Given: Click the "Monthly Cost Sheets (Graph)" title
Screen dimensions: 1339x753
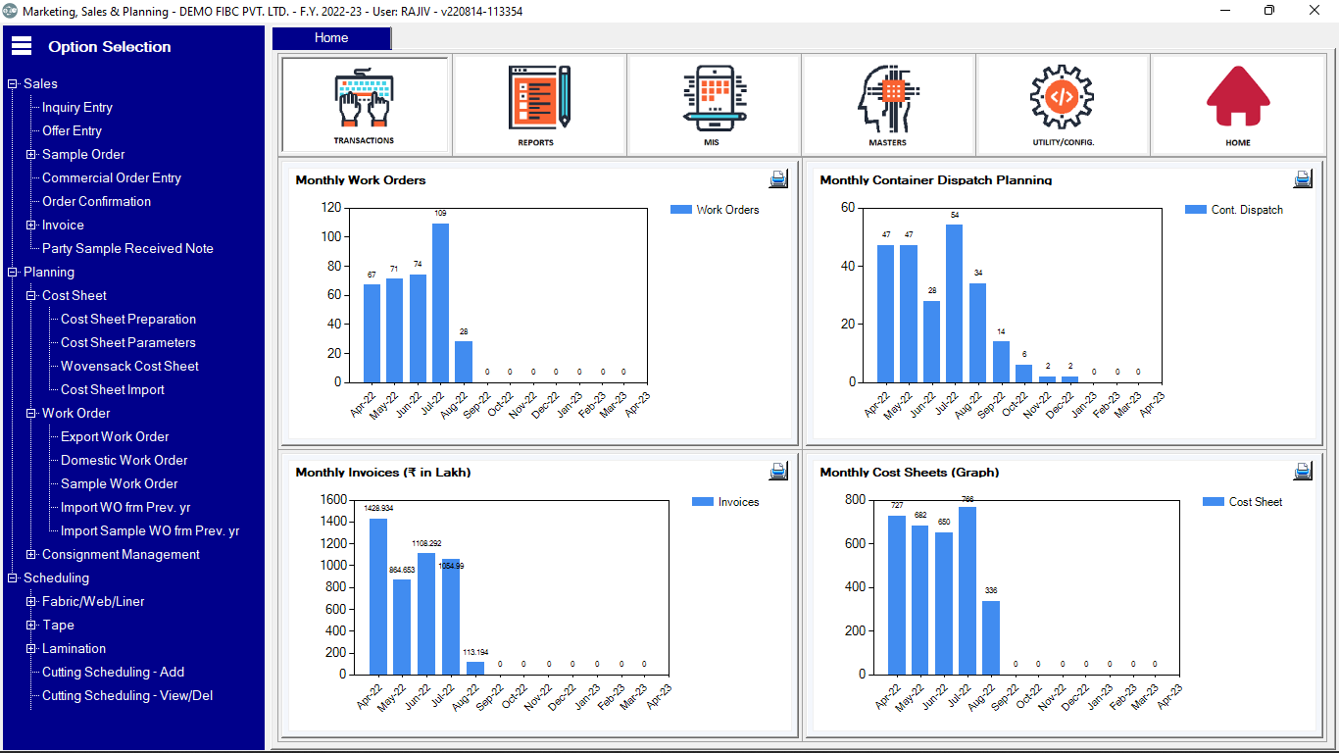Looking at the screenshot, I should coord(910,473).
